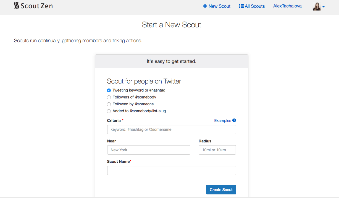Open the user profile avatar
Image resolution: width=339 pixels, height=198 pixels.
pos(317,6)
